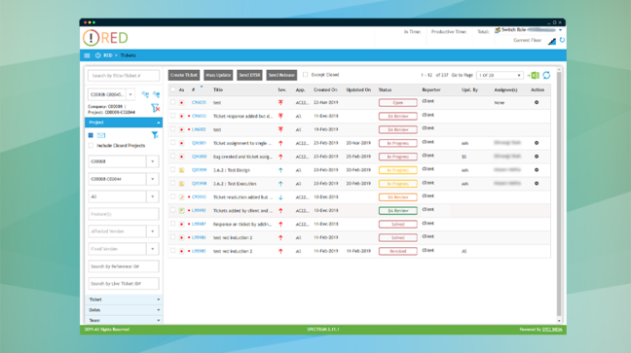Click yellow type icon in 'Test Execution' row

point(182,184)
